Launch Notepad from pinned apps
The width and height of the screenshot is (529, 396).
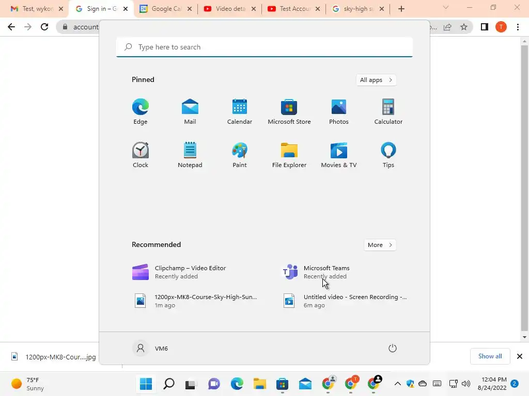point(190,155)
